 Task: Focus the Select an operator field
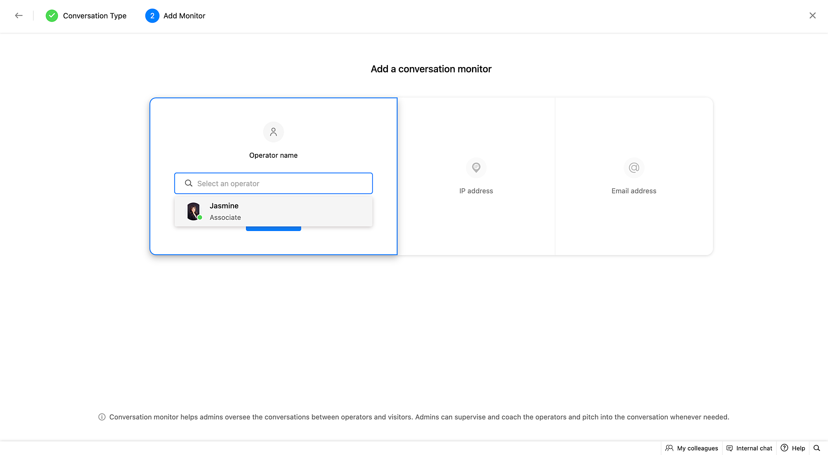pos(282,183)
